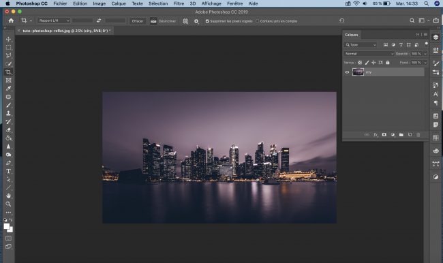
Task: Select the Quick Selection tool
Action: click(8, 64)
